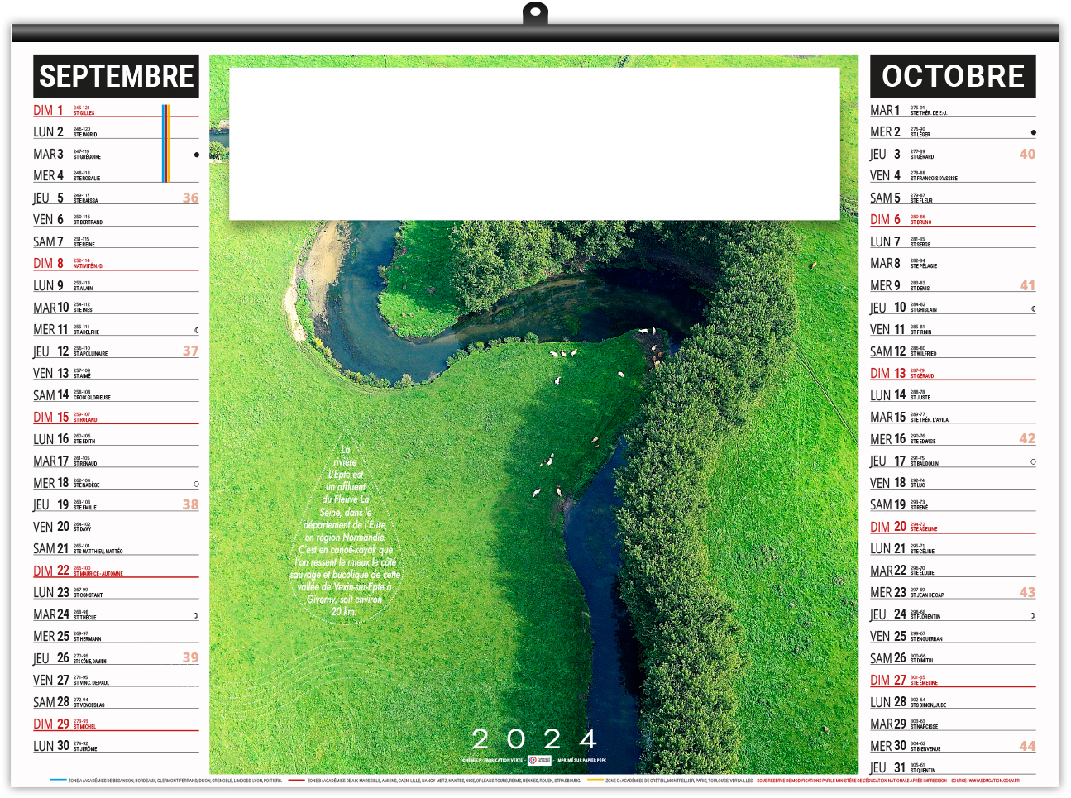
Task: Click the full moon icon on September 18
Action: pyautogui.click(x=196, y=484)
